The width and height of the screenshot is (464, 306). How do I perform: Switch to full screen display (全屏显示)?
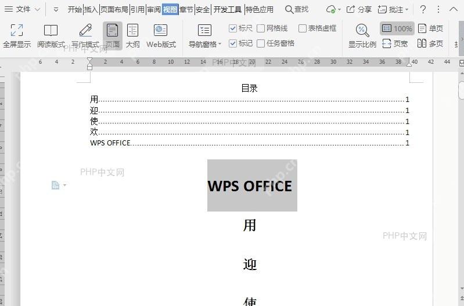[x=17, y=36]
